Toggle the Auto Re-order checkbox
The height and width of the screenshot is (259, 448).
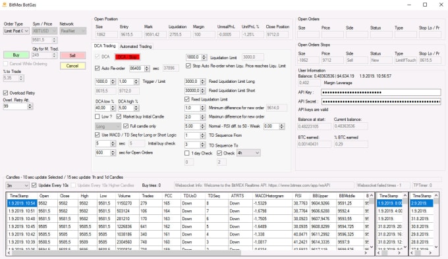pos(97,68)
